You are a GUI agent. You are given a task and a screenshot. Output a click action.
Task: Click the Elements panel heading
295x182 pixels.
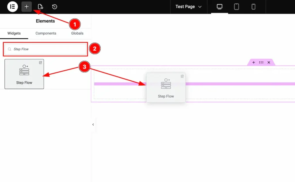(x=45, y=21)
